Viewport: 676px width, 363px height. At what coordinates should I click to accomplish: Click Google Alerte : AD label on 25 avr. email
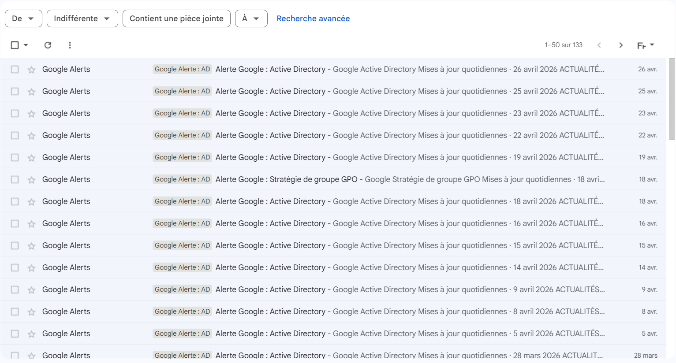pyautogui.click(x=182, y=91)
